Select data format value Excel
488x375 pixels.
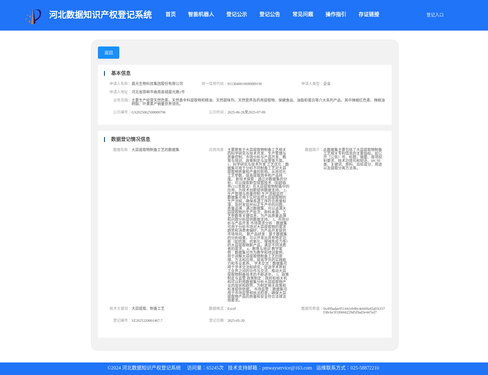click(232, 309)
